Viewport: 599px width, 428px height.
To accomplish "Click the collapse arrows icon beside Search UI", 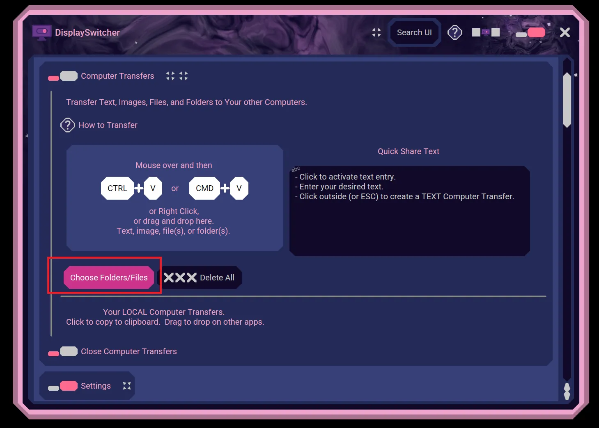I will pyautogui.click(x=376, y=32).
